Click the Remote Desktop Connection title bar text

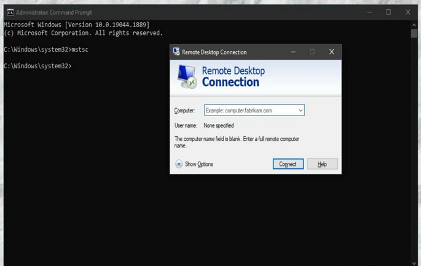(x=214, y=52)
